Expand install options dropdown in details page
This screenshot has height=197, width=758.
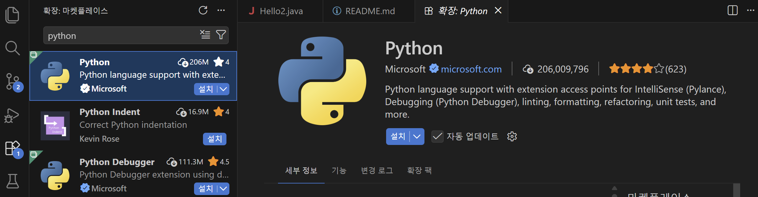(x=417, y=136)
